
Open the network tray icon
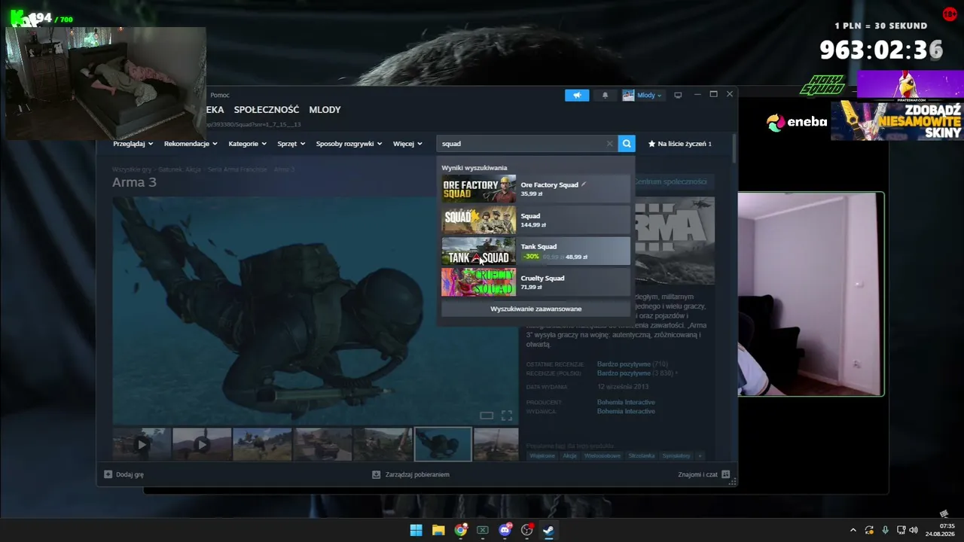pyautogui.click(x=900, y=530)
